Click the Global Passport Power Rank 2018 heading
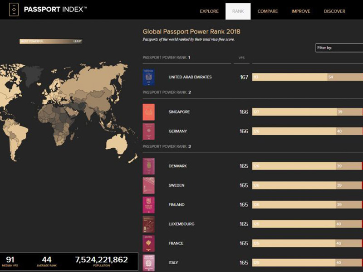The width and height of the screenshot is (363, 272). [191, 32]
